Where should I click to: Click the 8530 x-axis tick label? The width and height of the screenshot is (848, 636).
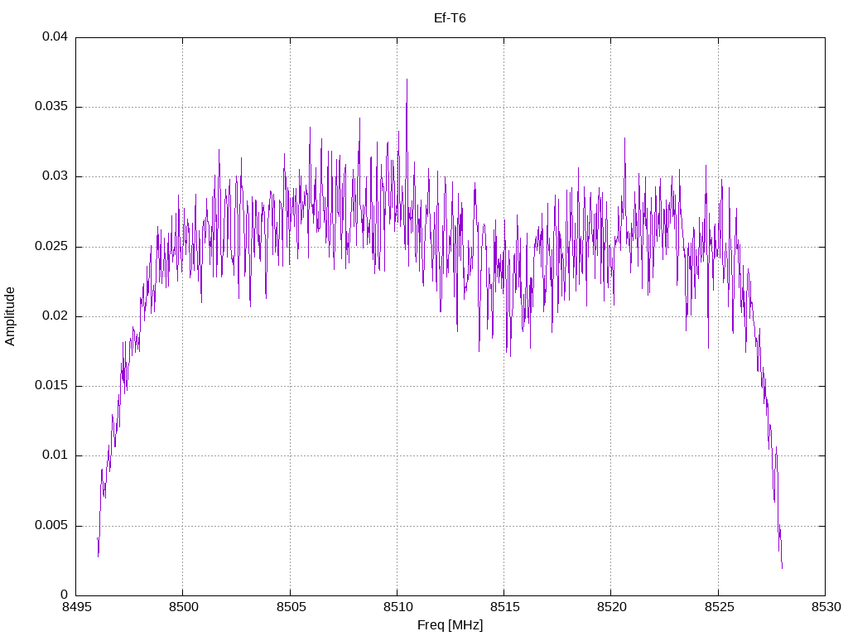pos(826,607)
